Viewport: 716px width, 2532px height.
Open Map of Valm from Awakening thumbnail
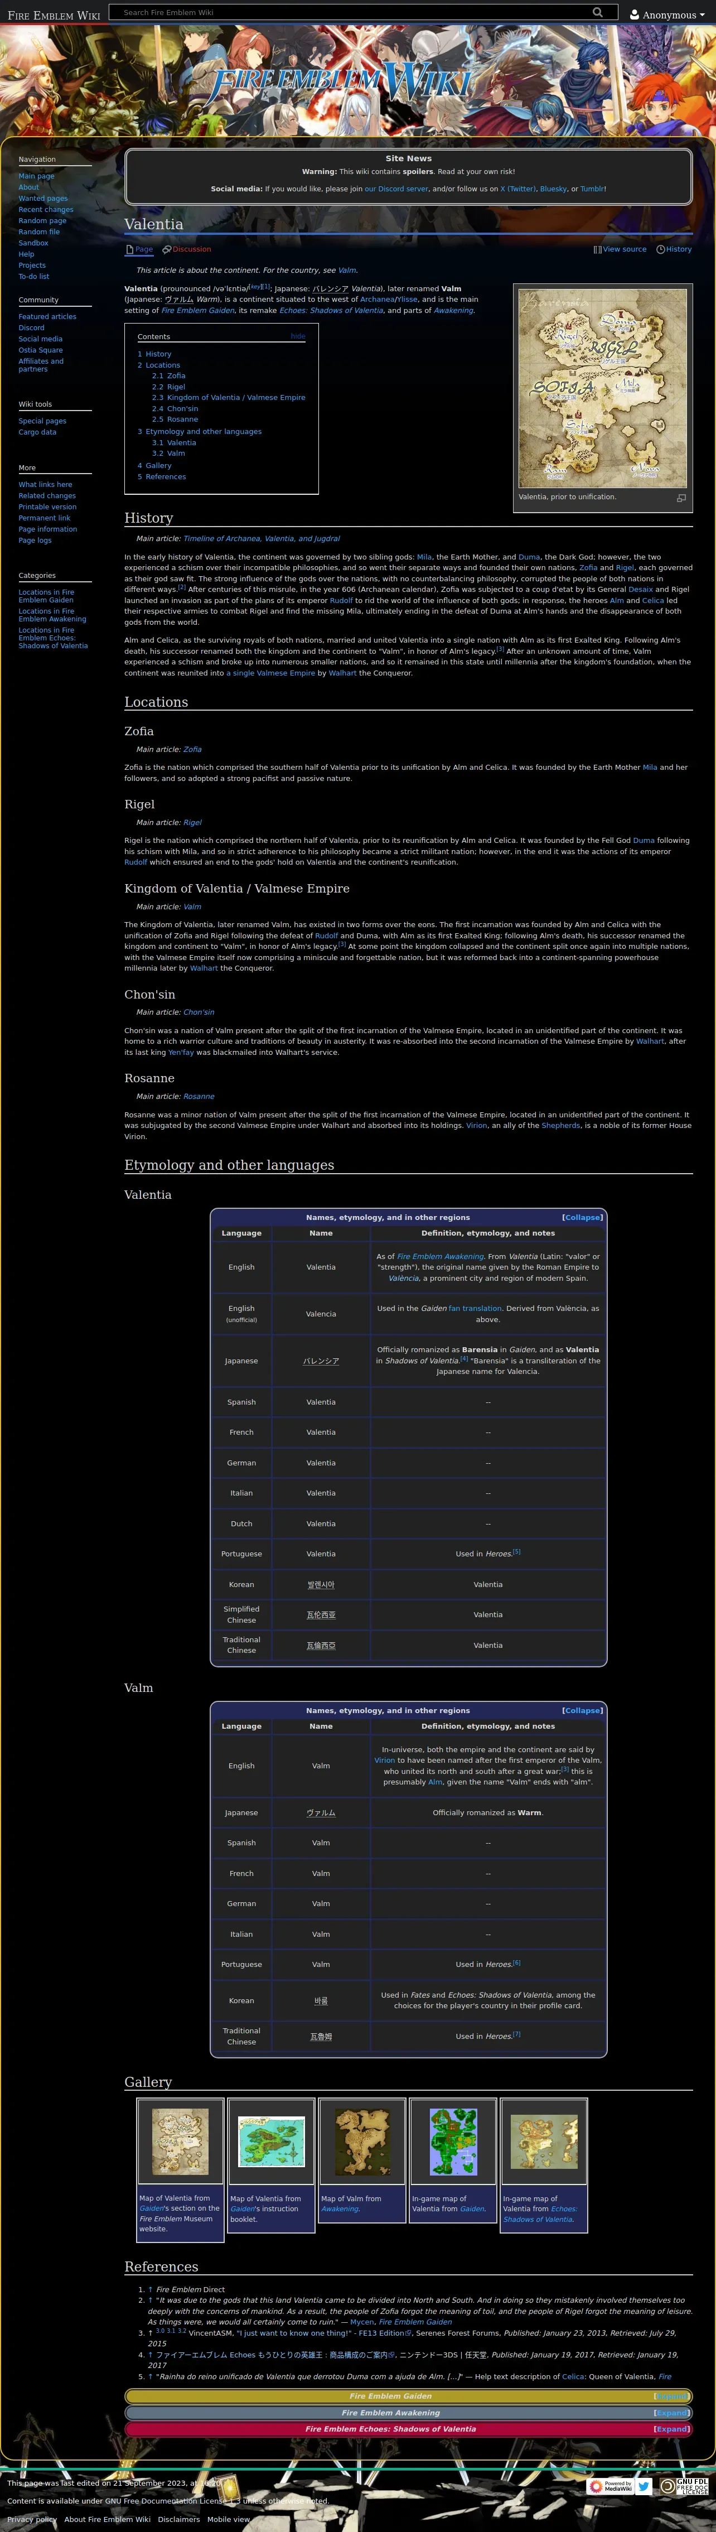[x=362, y=2143]
